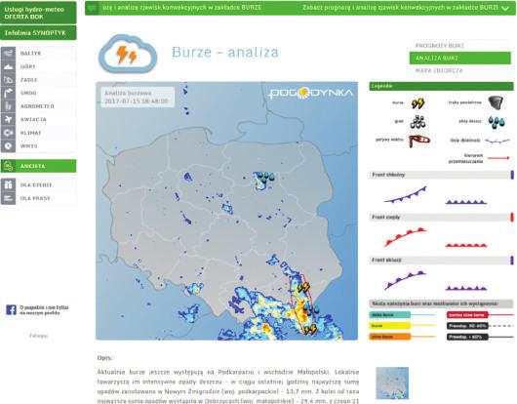The width and height of the screenshot is (517, 404).
Task: Click the Infolinia Synoptyk button
Action: (38, 32)
